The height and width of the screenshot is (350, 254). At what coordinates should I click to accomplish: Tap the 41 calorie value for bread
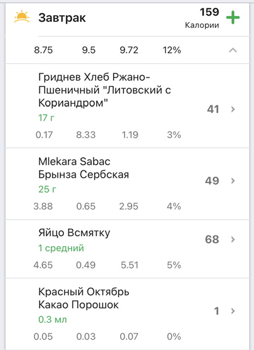213,109
